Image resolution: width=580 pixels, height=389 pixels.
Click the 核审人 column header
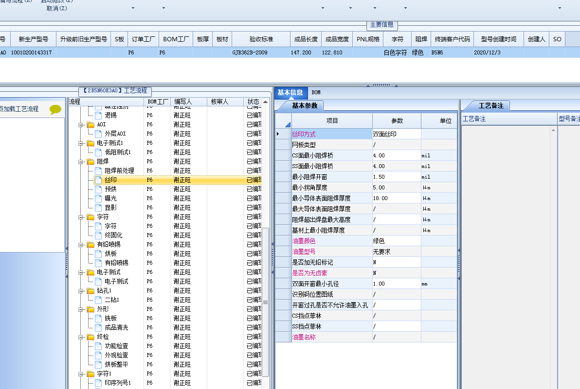[x=225, y=101]
